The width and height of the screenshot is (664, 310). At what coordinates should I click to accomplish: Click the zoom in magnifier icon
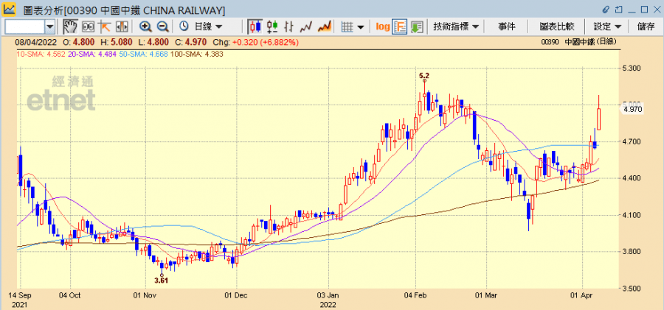tap(145, 27)
